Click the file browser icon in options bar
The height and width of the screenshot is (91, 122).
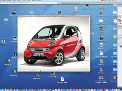click(x=59, y=3)
